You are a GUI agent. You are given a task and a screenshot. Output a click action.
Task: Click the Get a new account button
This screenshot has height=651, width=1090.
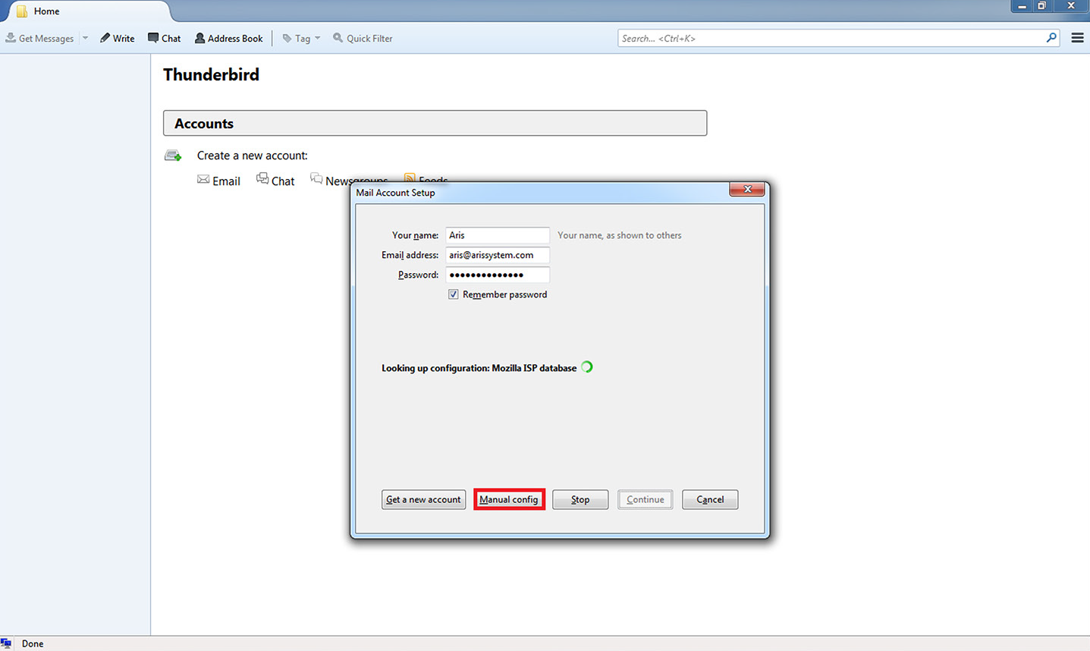coord(423,499)
